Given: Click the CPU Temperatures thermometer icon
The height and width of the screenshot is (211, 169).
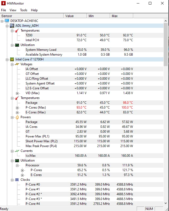Looking at the screenshot, I should coord(17,98).
